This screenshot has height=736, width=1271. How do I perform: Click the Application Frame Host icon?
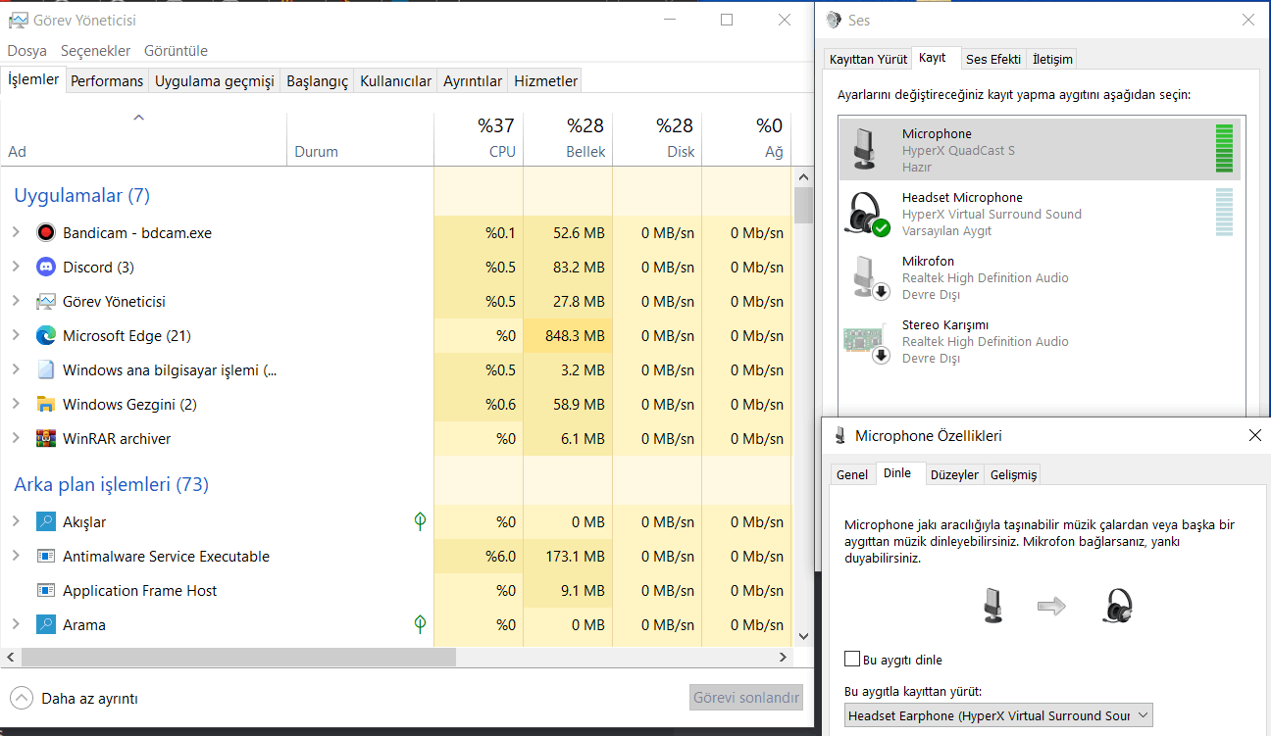point(45,591)
